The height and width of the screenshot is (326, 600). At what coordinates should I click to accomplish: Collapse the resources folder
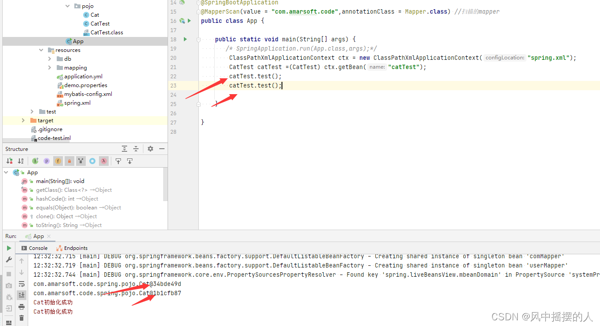41,50
